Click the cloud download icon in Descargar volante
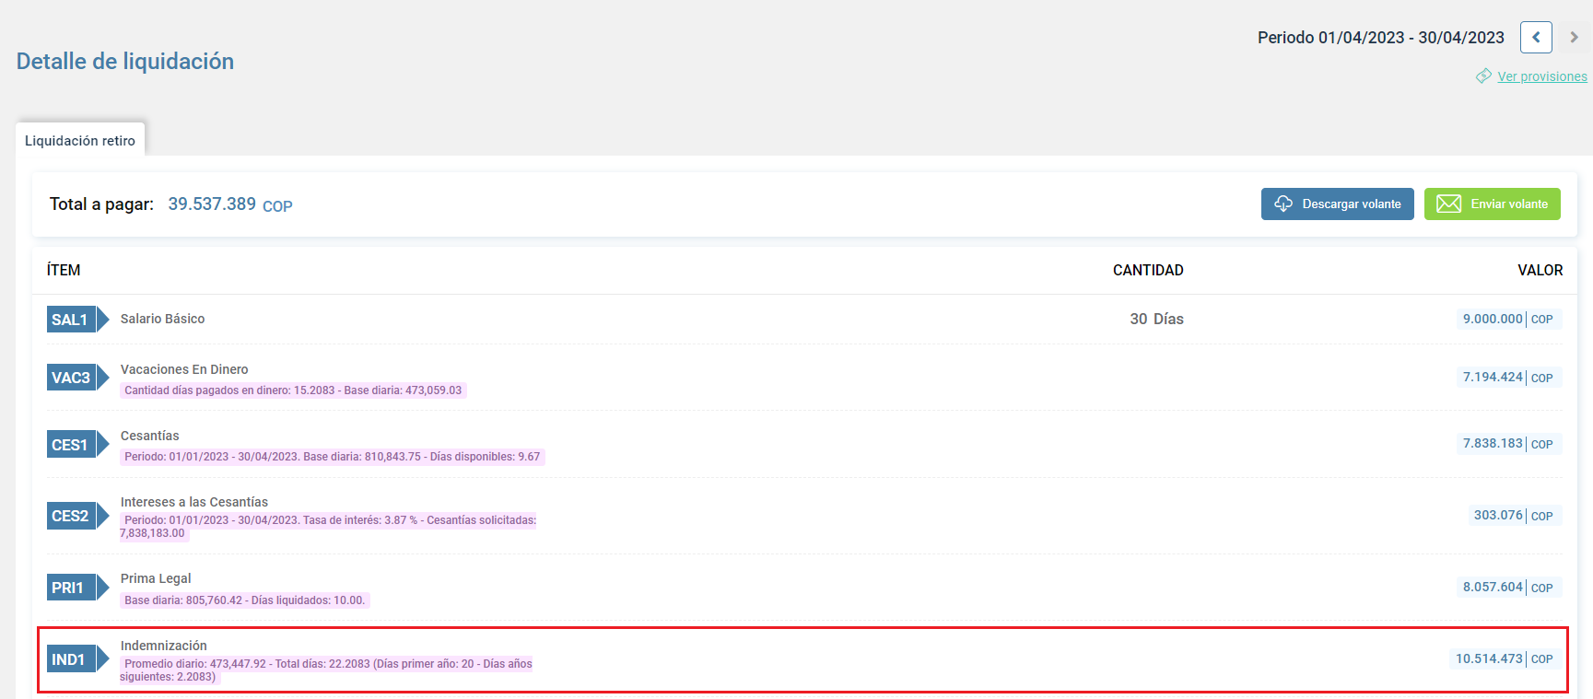The image size is (1593, 699). [1283, 204]
